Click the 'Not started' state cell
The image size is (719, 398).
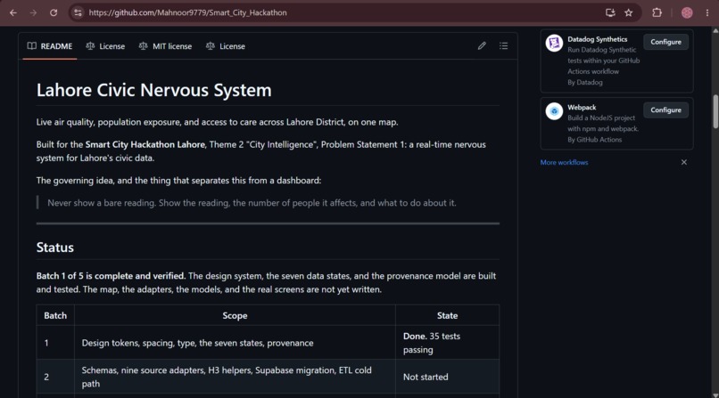447,377
